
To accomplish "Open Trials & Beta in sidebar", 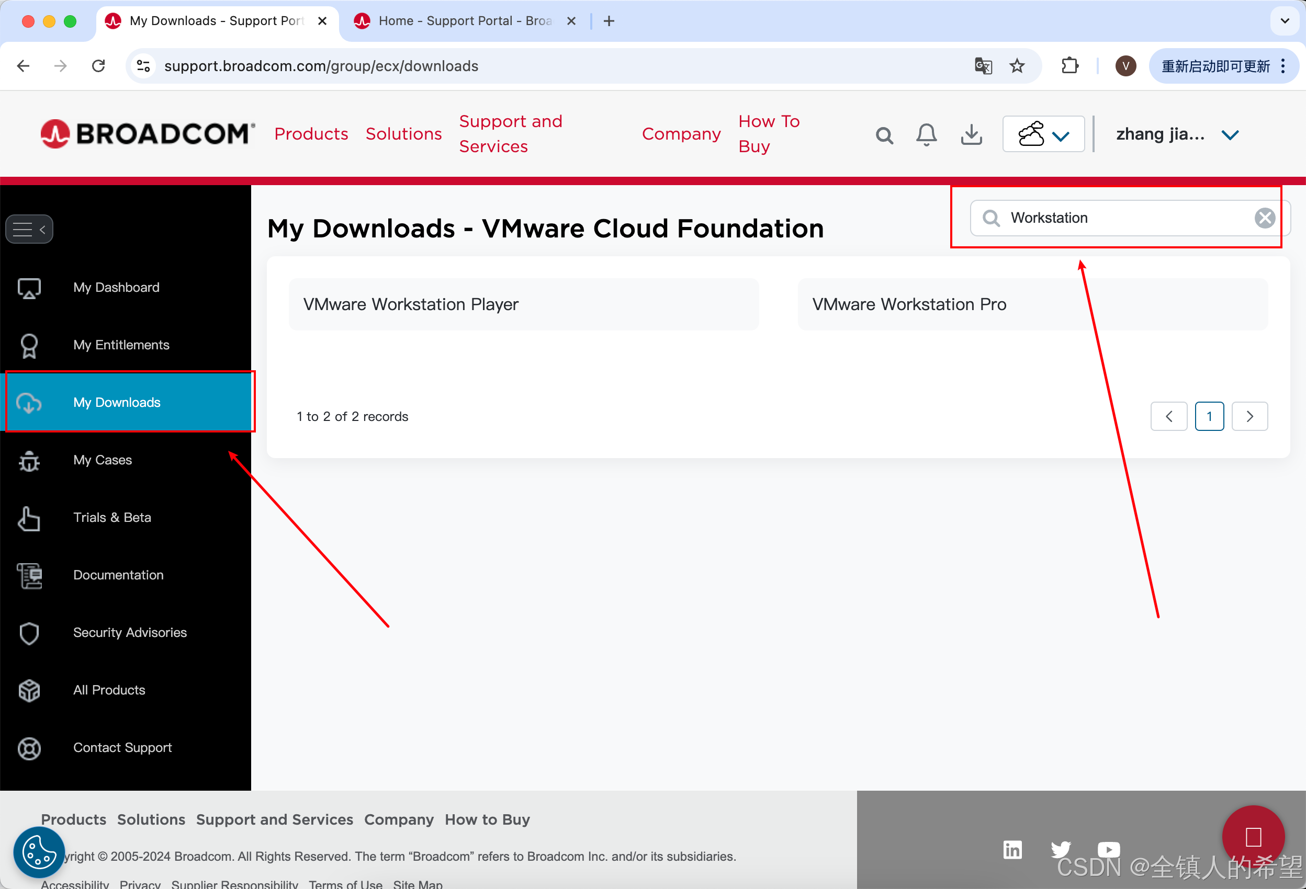I will [x=112, y=517].
